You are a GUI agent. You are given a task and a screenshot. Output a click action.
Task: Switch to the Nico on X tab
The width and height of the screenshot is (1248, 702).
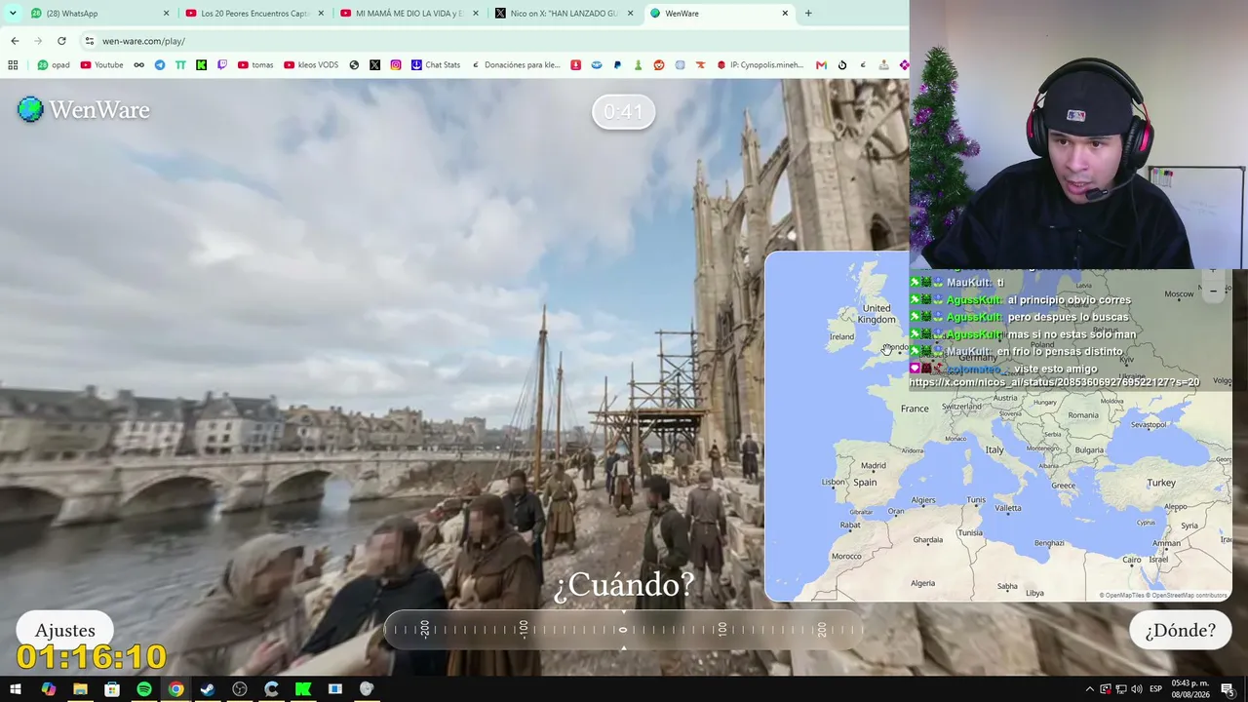point(565,14)
